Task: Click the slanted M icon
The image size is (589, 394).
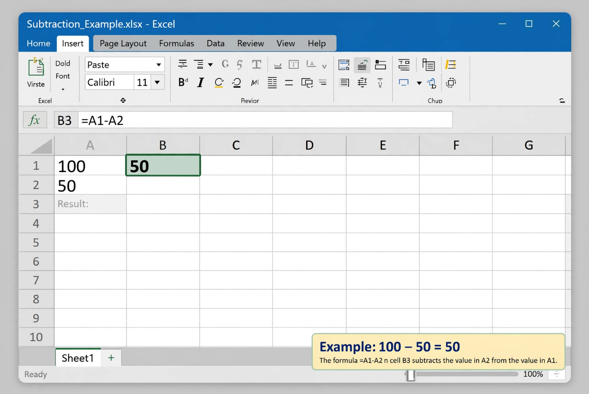Action: [x=254, y=83]
